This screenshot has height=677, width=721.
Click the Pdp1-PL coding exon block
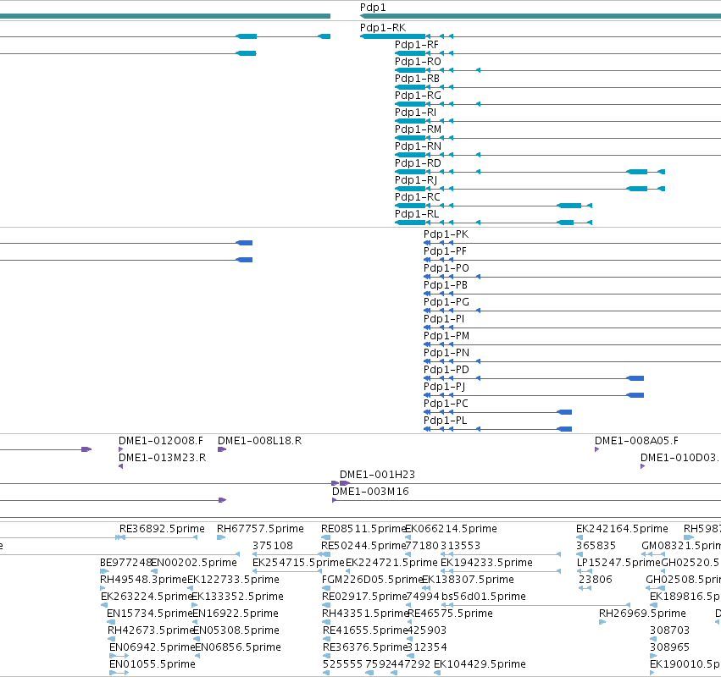coord(564,429)
